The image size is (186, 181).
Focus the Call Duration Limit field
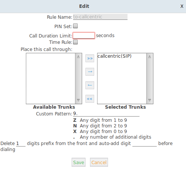coord(84,36)
